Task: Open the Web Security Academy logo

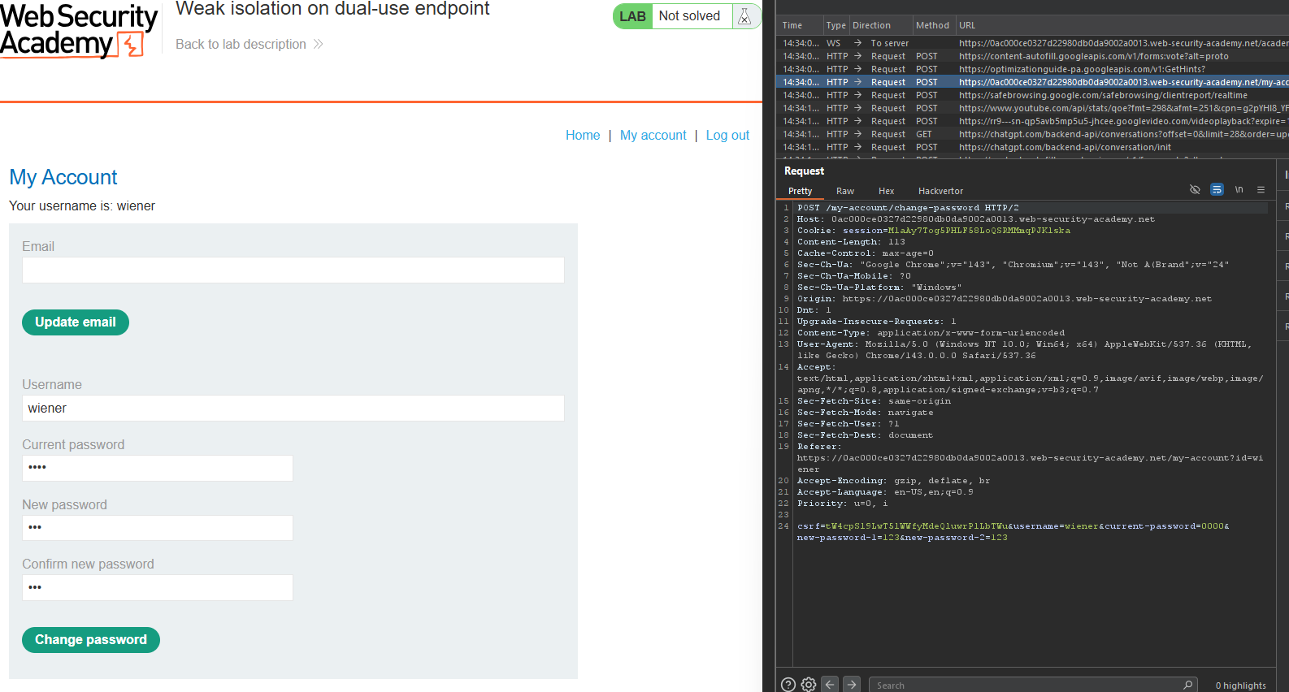Action: click(79, 31)
